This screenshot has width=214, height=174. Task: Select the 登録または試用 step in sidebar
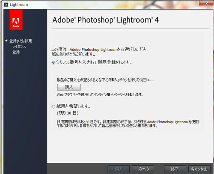pos(21,41)
